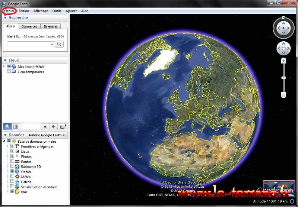Toggle the Mes lieux préférés checkbox

[x=9, y=66]
